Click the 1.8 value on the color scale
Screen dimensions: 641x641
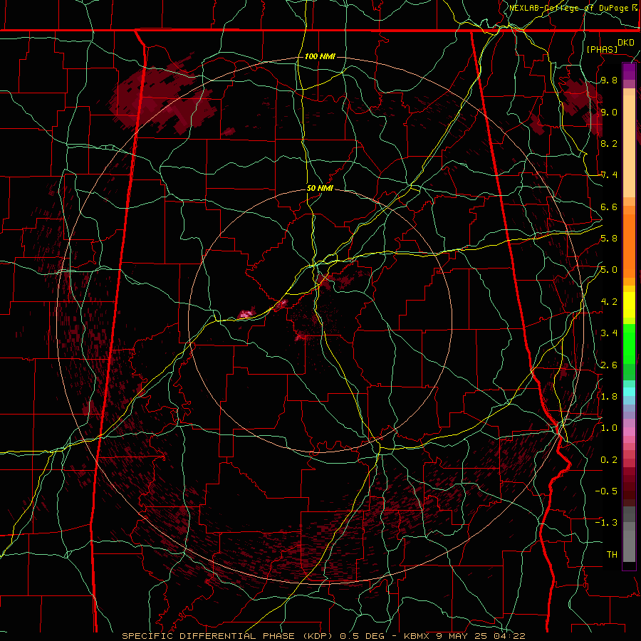point(609,397)
